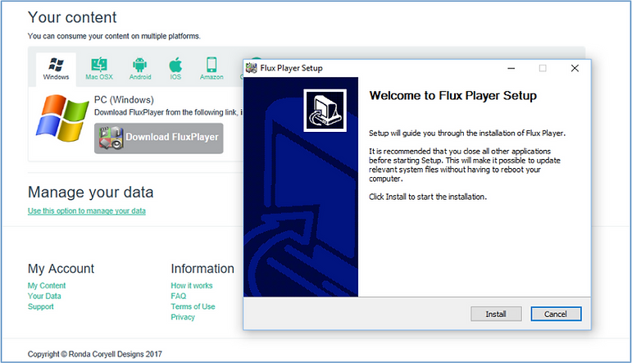This screenshot has width=632, height=363.
Task: Click the 'Copyright © Ronda Coryell Designs 2017' text
Action: point(95,354)
